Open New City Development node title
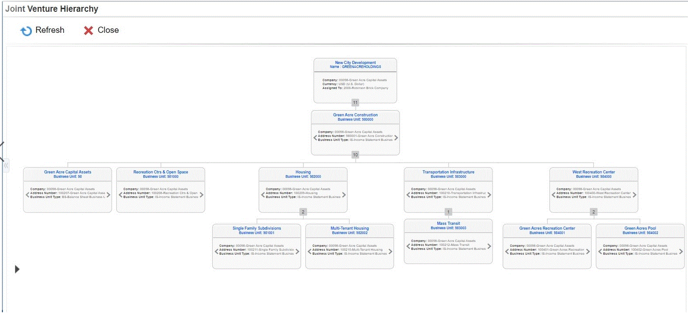The image size is (688, 318). pos(355,62)
